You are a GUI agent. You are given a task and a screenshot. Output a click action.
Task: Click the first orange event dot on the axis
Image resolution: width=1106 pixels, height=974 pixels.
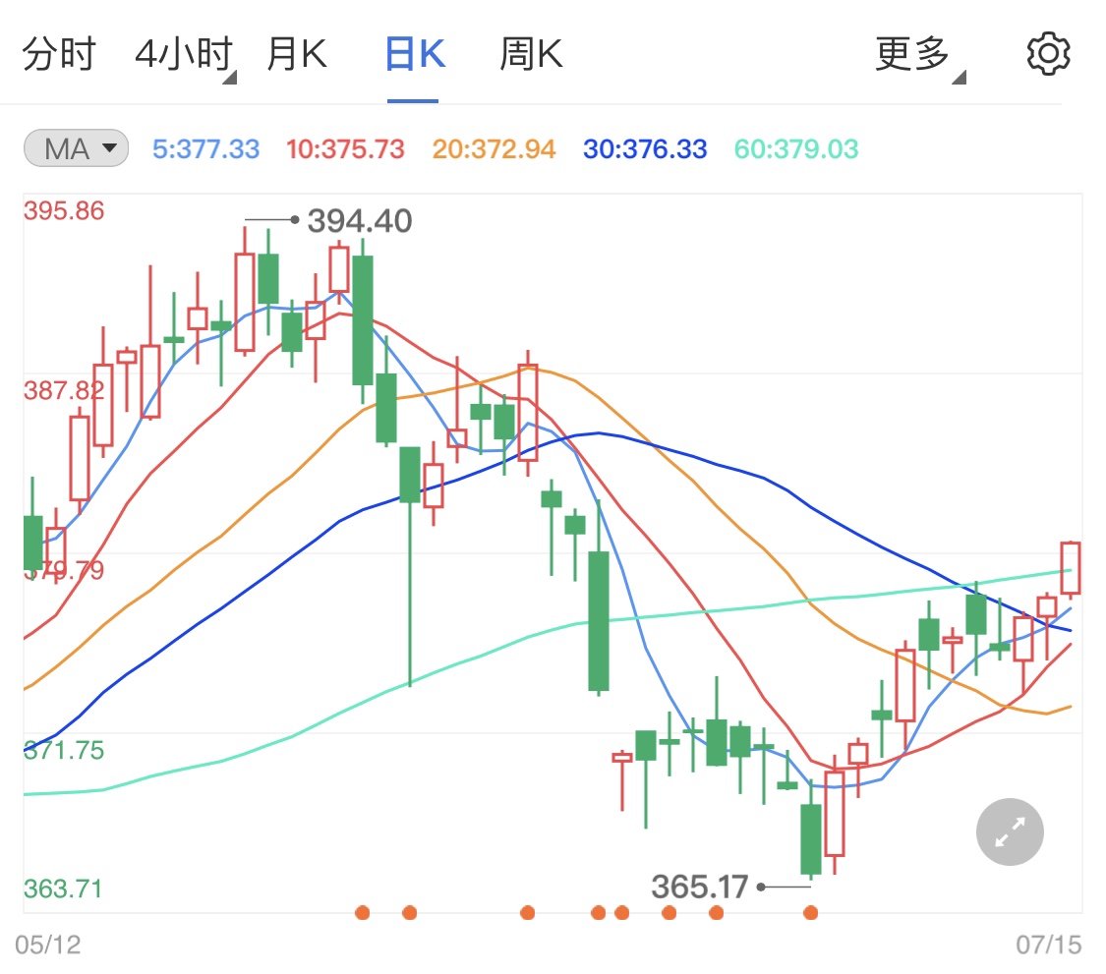pyautogui.click(x=363, y=913)
